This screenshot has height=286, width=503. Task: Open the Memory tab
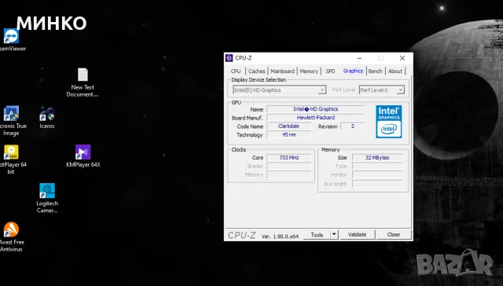point(309,71)
